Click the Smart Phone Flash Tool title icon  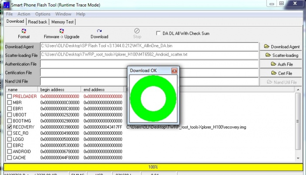7,5
